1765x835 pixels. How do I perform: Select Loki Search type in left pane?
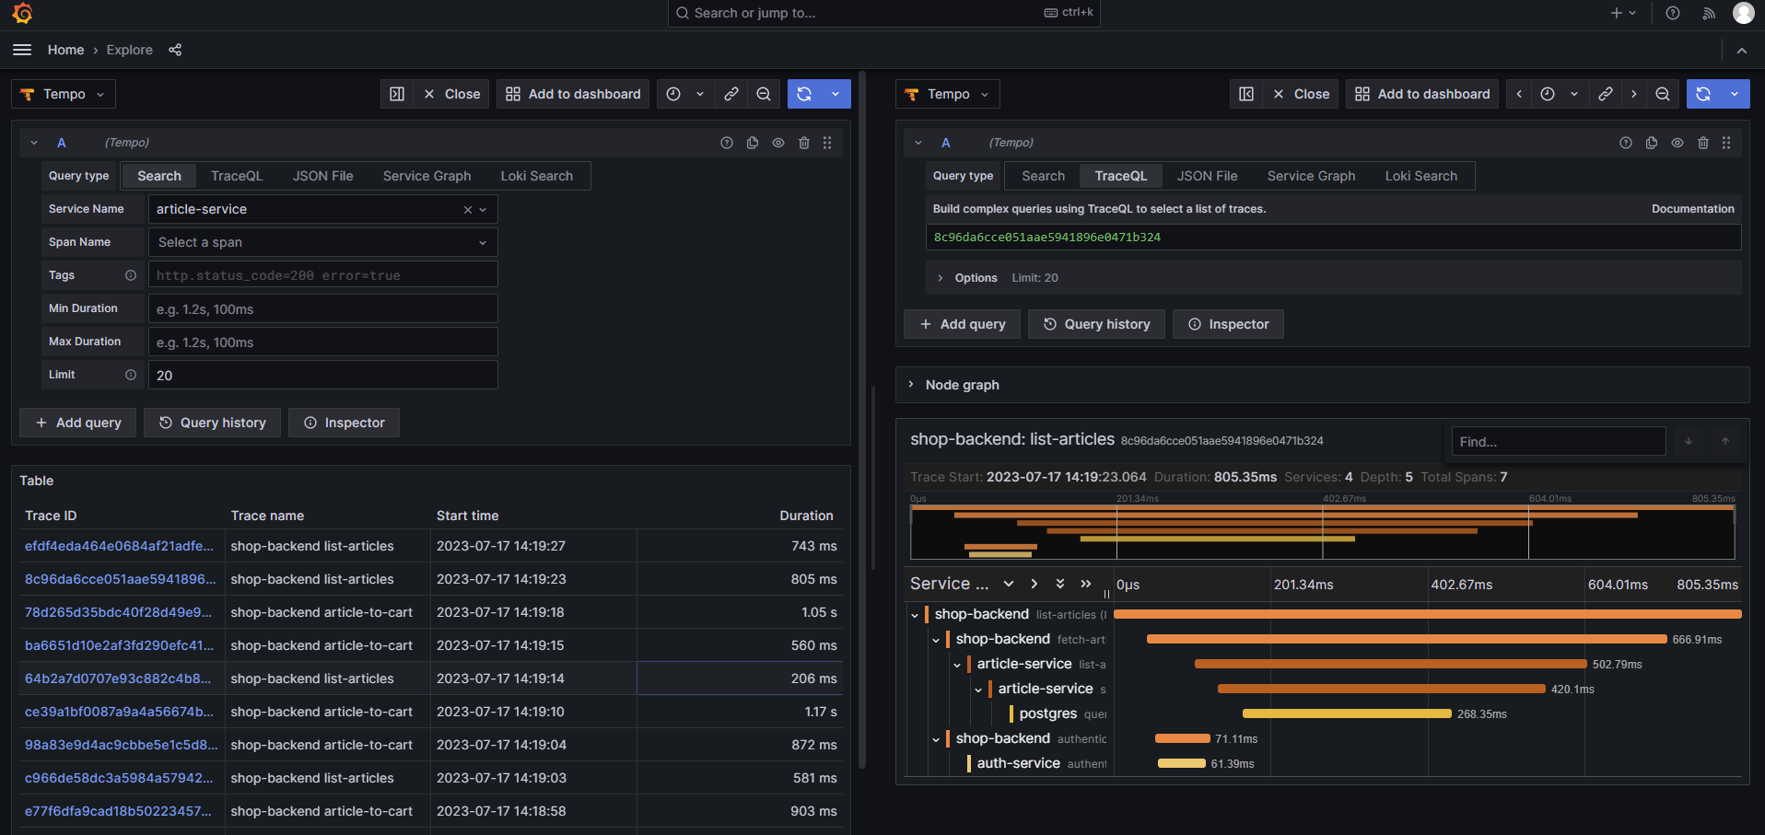click(537, 176)
